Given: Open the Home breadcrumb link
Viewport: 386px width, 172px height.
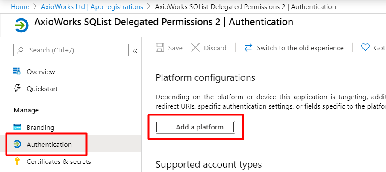Looking at the screenshot, I should tap(20, 7).
